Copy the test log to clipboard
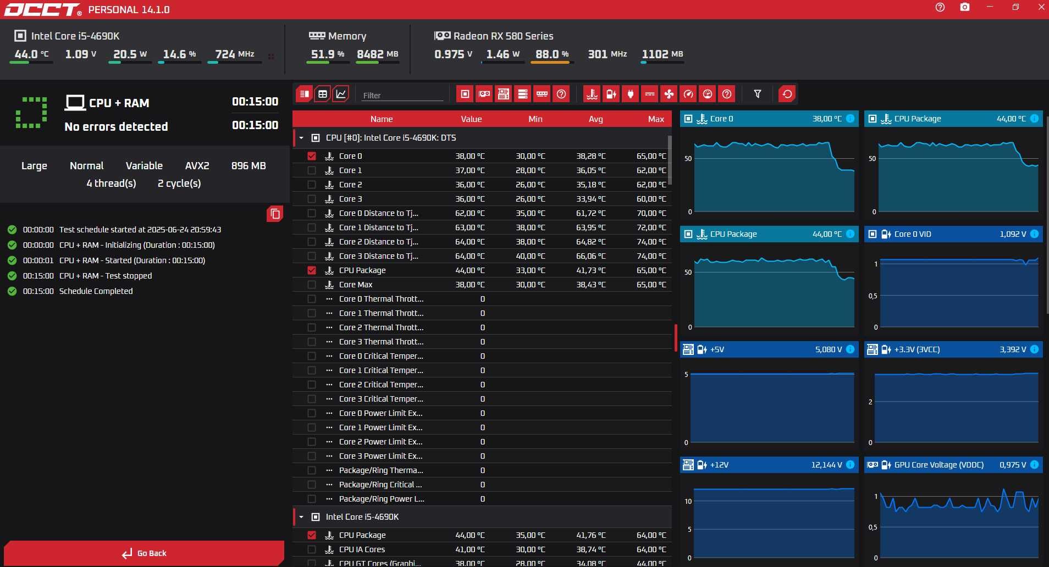Image resolution: width=1049 pixels, height=567 pixels. 275,214
